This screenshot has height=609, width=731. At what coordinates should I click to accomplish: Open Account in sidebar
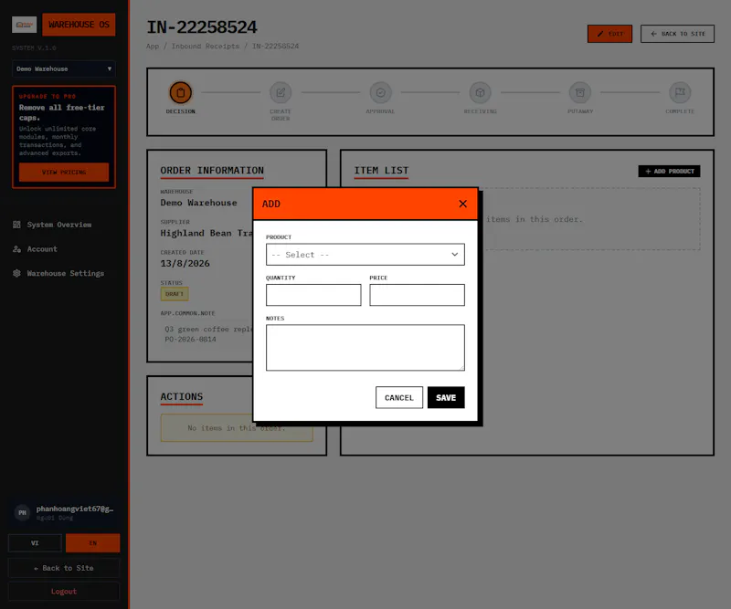[42, 249]
